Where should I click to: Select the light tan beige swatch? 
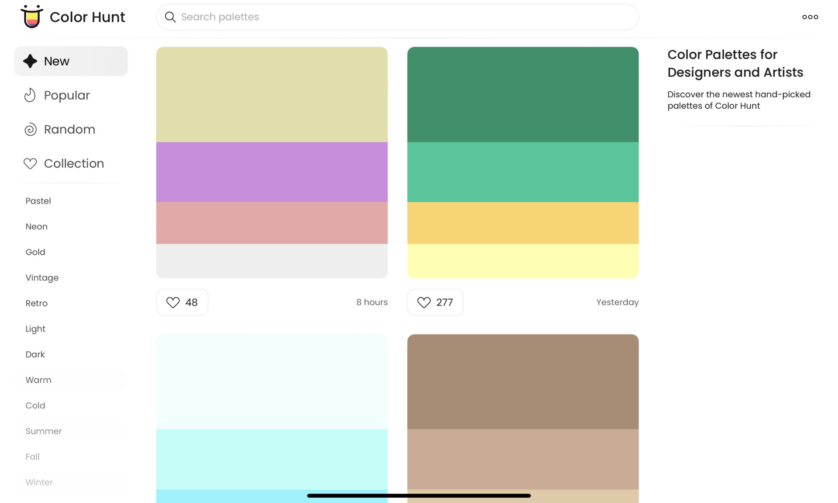coord(523,459)
